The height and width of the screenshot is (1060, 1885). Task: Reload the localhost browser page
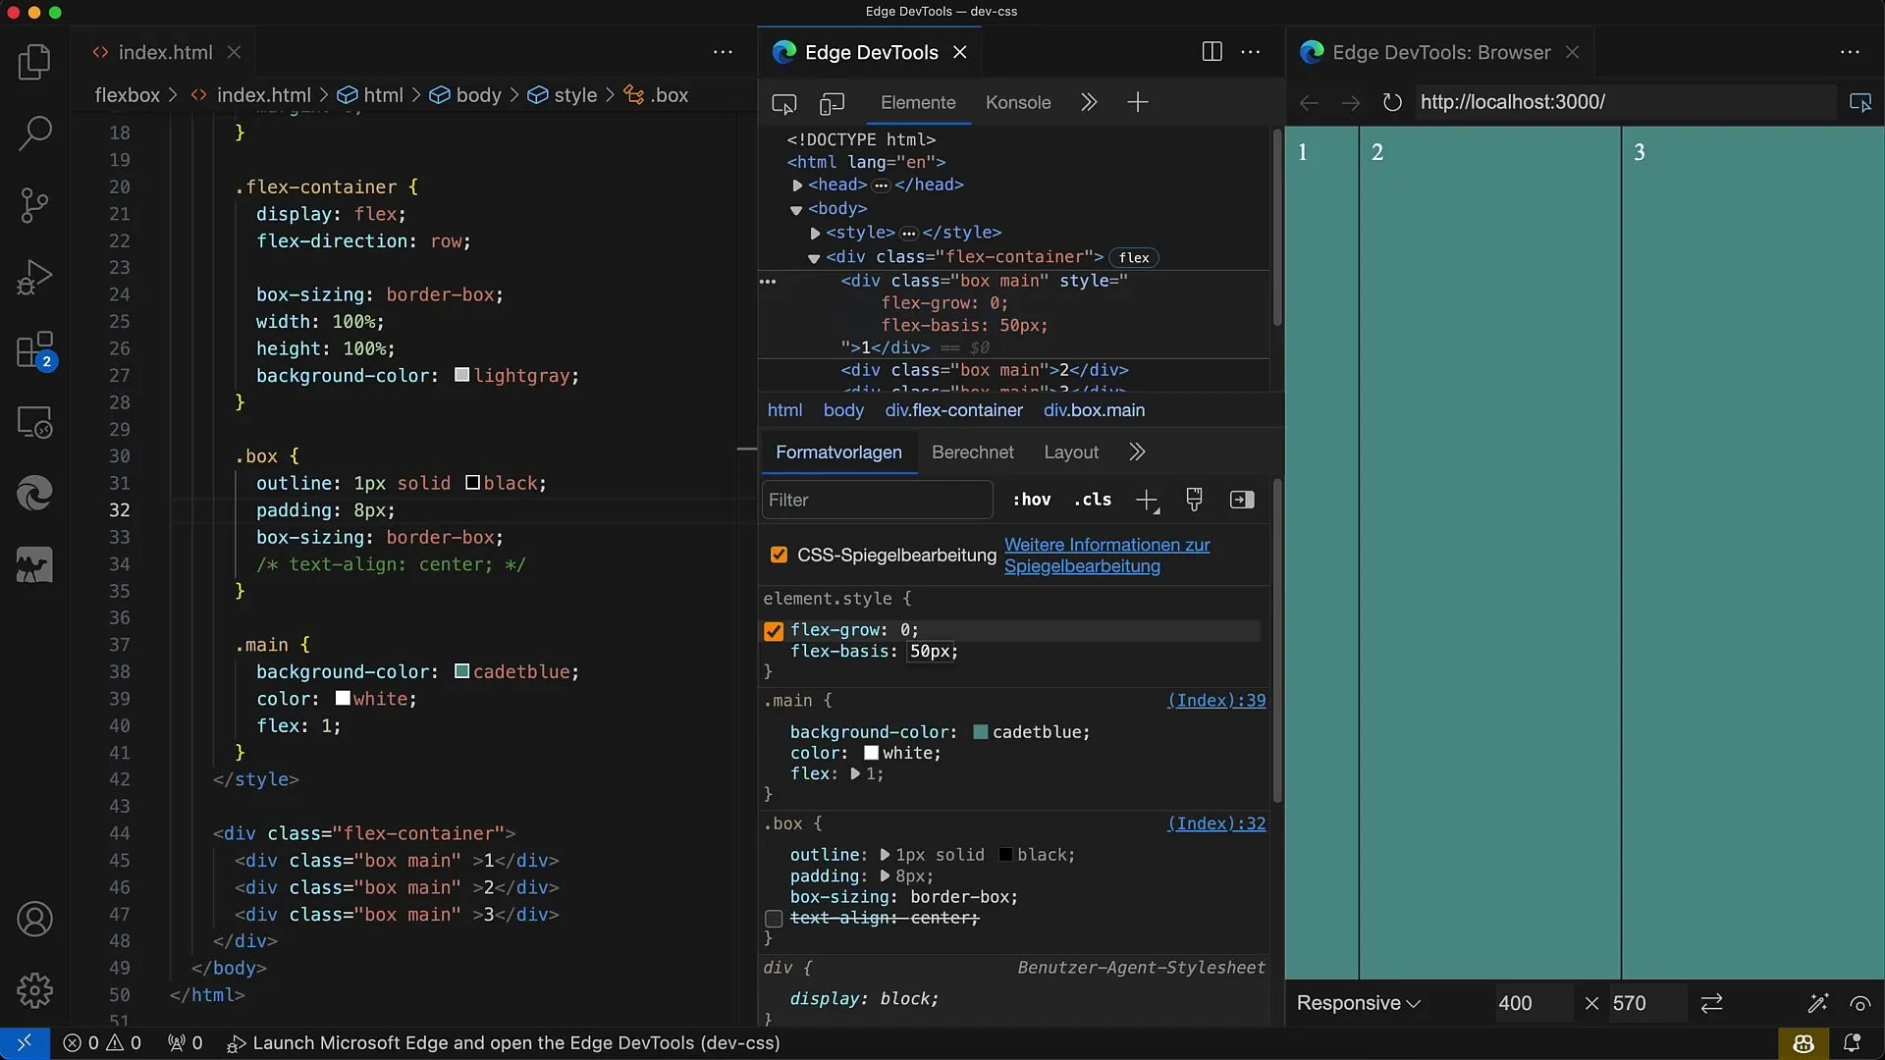click(x=1391, y=102)
